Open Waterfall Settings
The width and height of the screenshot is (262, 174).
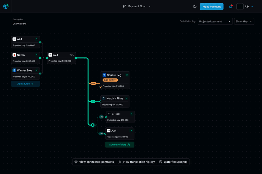(173, 162)
